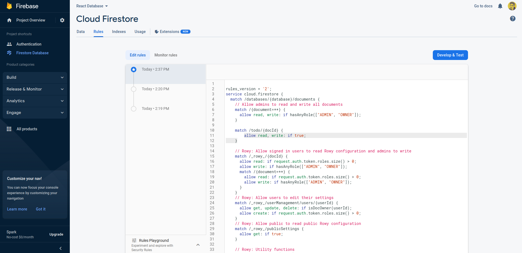522x253 pixels.
Task: Switch to the Rules tab
Action: pyautogui.click(x=98, y=32)
